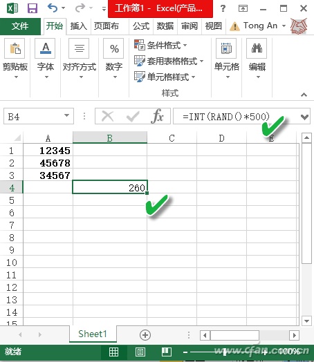Open 套用表格格式 format as table menu
The height and width of the screenshot is (362, 314).
click(x=169, y=61)
